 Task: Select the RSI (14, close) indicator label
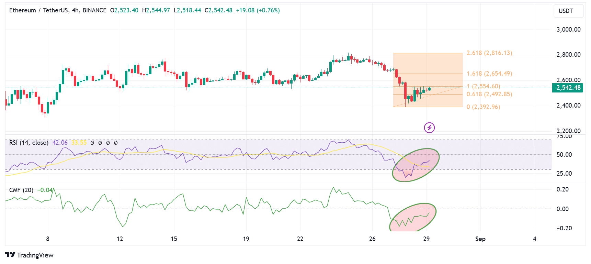pyautogui.click(x=29, y=143)
